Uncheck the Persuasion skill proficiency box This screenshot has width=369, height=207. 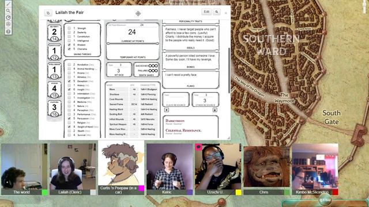coord(69,118)
